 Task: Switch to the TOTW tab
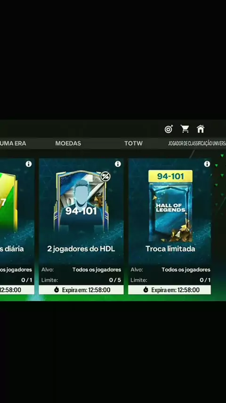pyautogui.click(x=133, y=143)
